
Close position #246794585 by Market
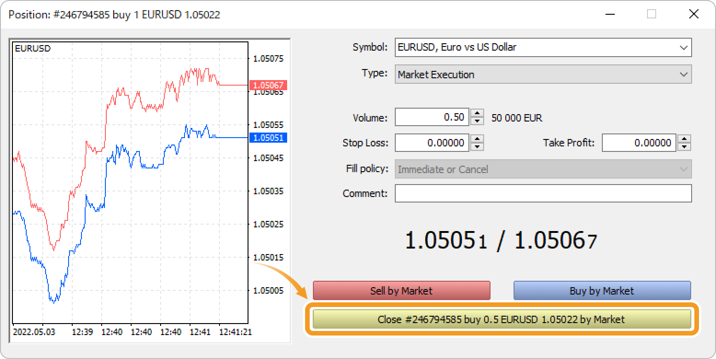click(x=502, y=319)
